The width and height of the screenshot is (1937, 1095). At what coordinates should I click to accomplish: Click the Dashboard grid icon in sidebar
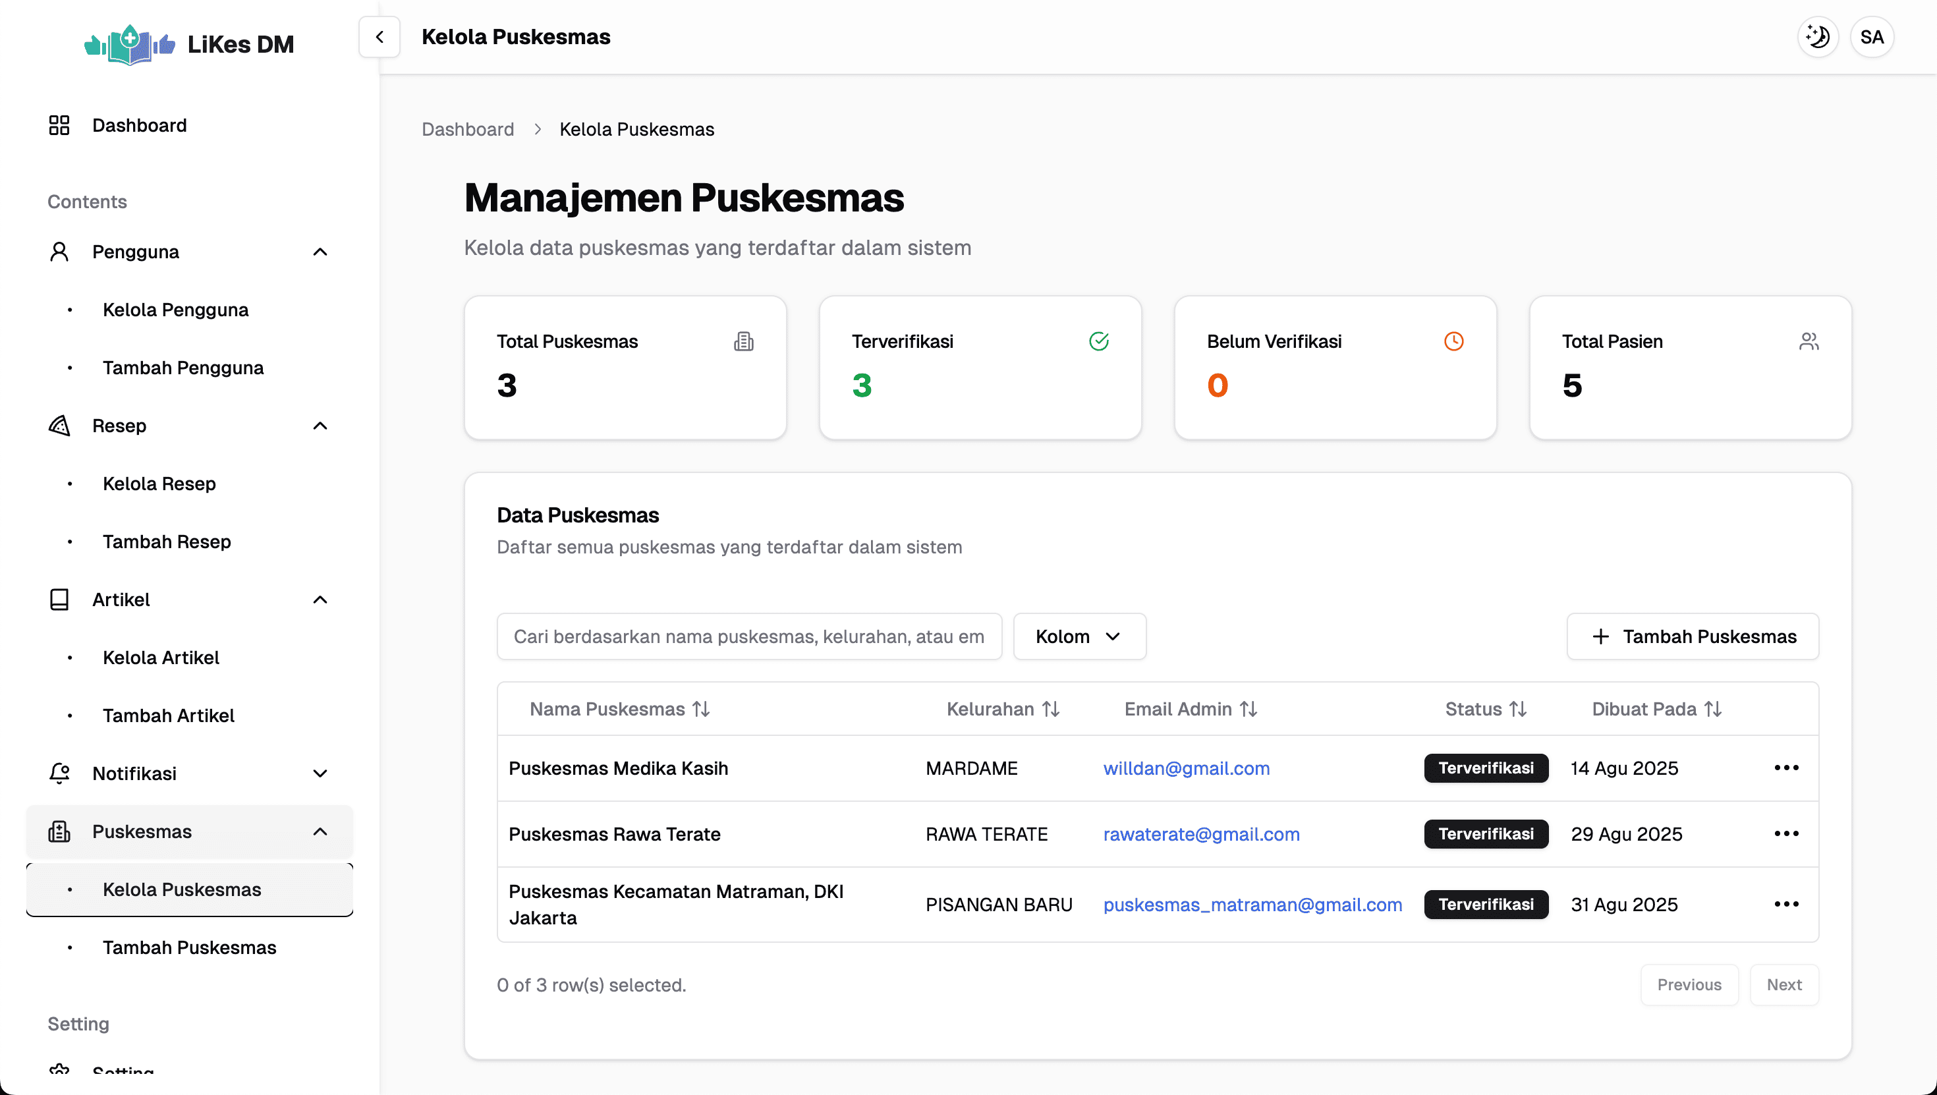click(x=59, y=125)
